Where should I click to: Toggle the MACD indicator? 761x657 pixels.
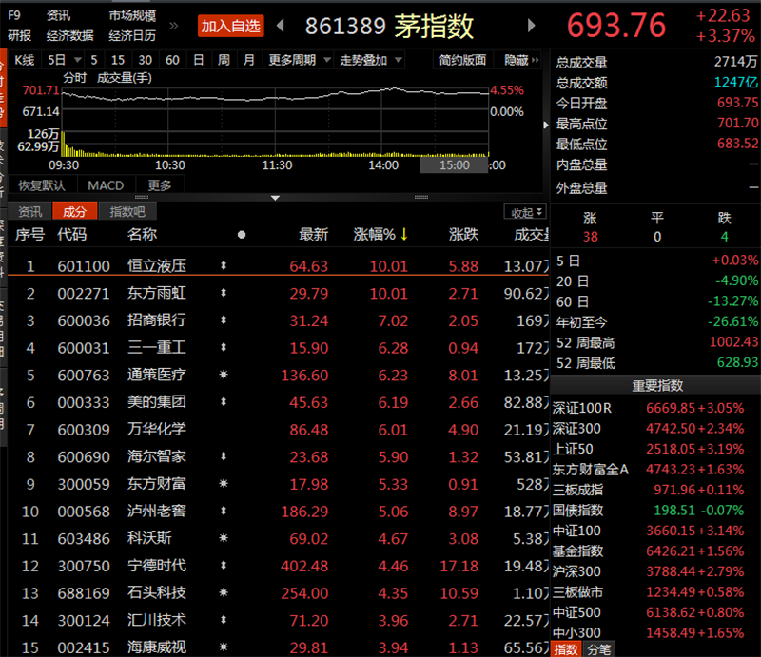pos(106,185)
